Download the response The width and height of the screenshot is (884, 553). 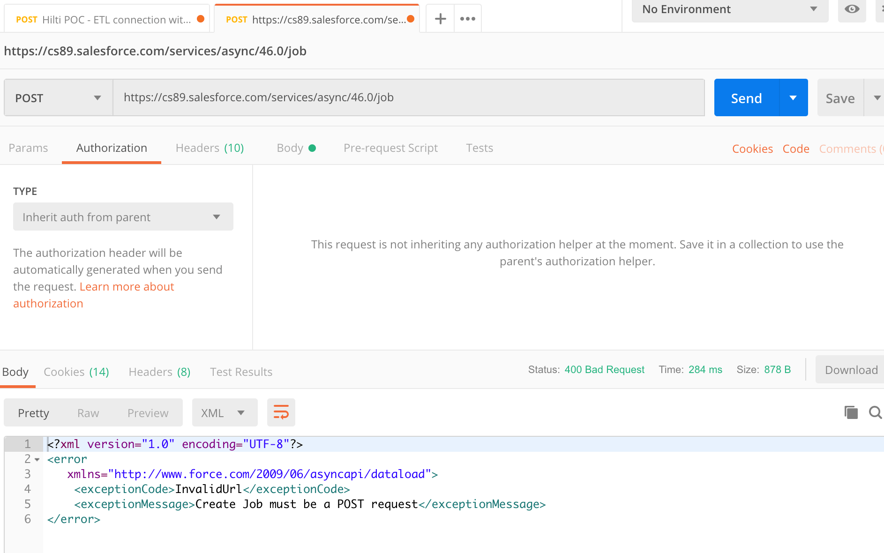coord(851,370)
